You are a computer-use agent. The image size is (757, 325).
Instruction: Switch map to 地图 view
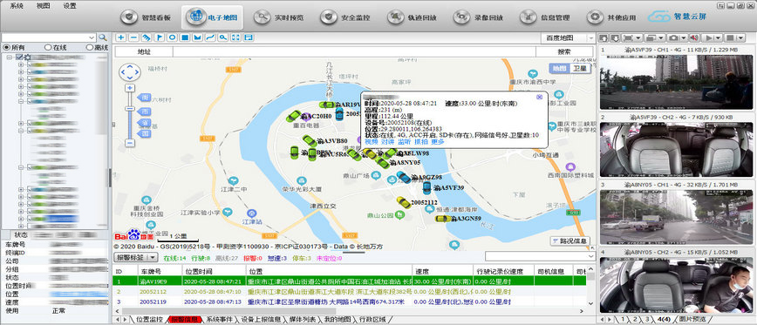point(560,69)
